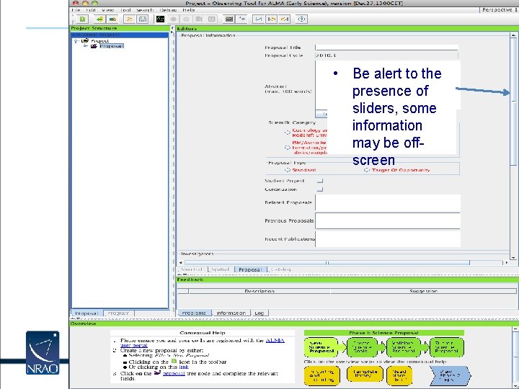Click the open folder toolbar icon
Viewport: 519px width, 389px height.
[x=129, y=19]
